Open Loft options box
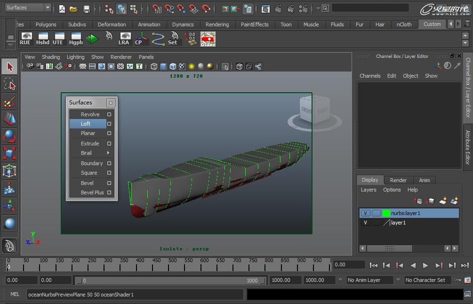 point(109,124)
